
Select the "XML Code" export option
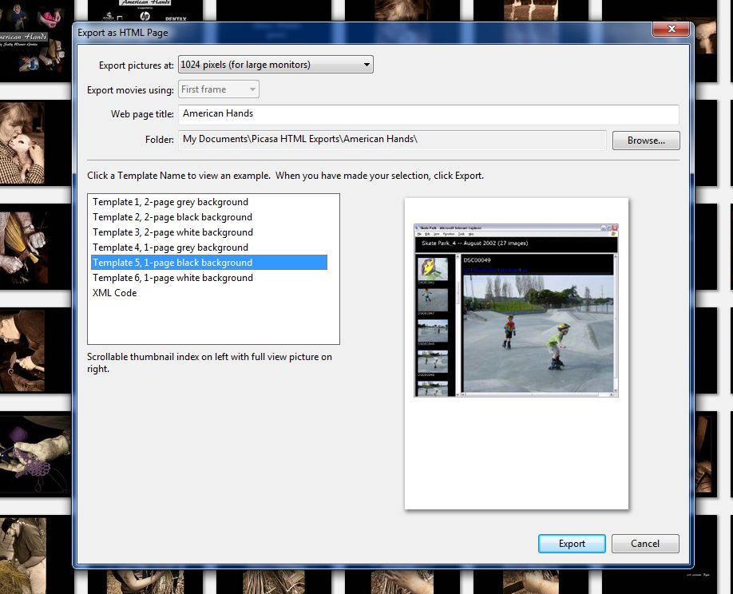(114, 293)
